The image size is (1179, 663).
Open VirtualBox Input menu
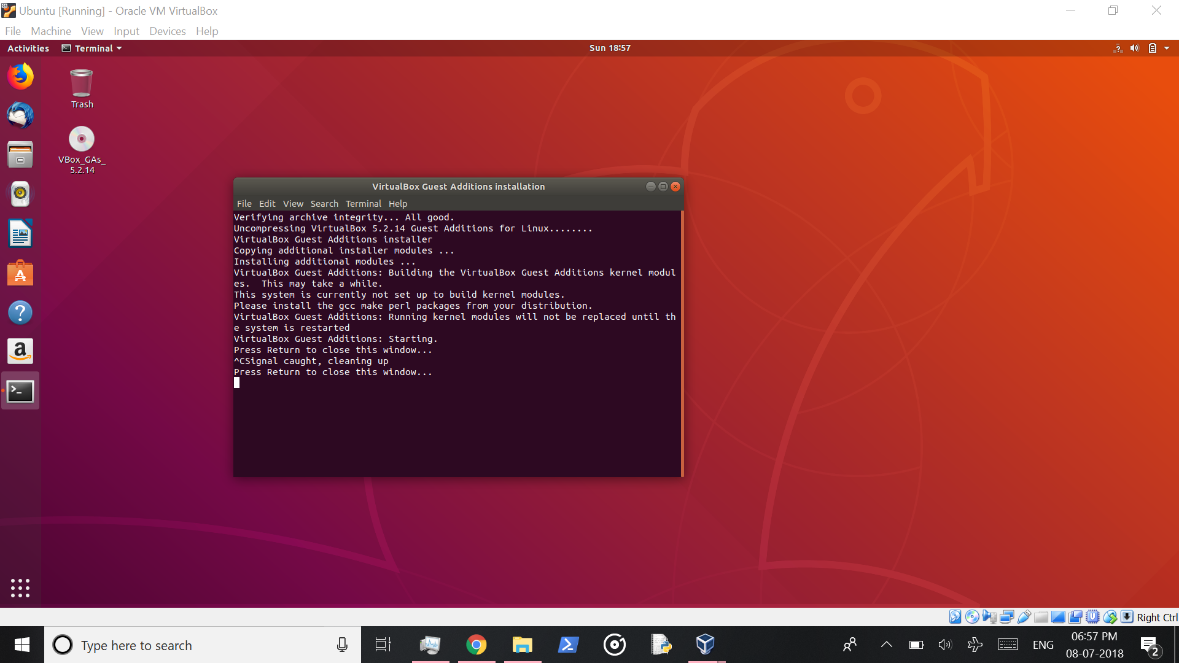(x=126, y=31)
